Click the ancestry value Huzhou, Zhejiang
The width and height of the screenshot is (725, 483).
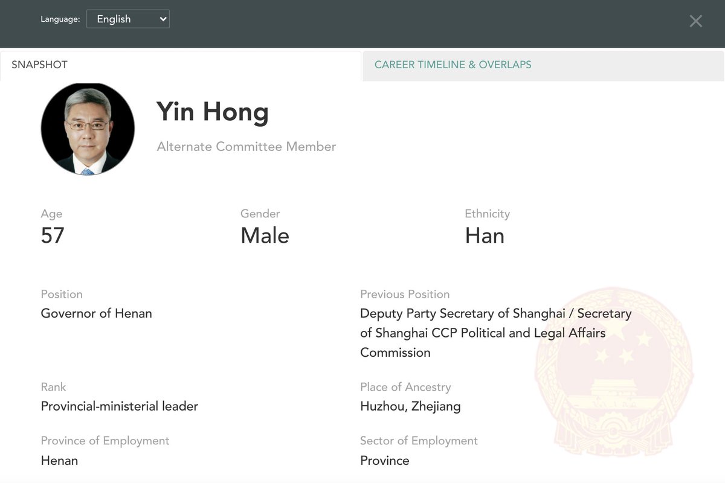[x=410, y=406]
